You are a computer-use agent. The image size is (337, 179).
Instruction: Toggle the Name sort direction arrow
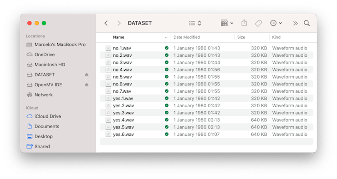coord(166,38)
